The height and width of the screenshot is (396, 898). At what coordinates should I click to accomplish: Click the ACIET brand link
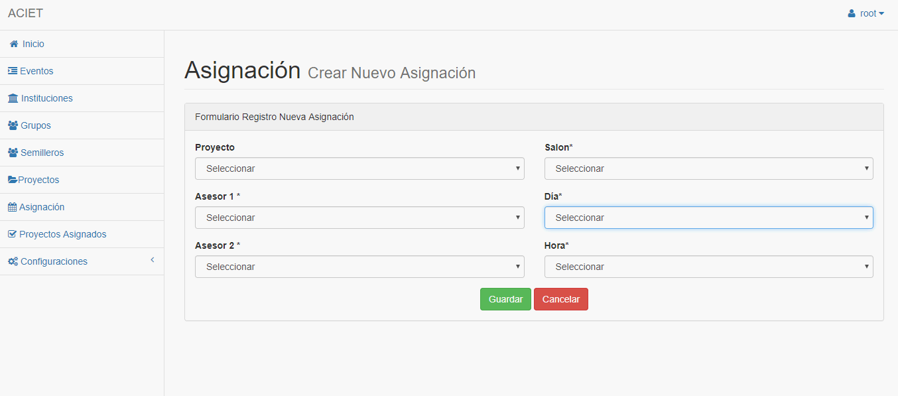[25, 13]
